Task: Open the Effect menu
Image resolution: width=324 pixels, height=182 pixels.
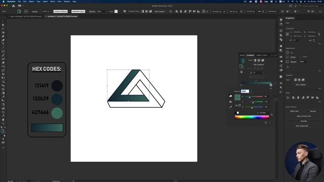Action: [x=53, y=2]
